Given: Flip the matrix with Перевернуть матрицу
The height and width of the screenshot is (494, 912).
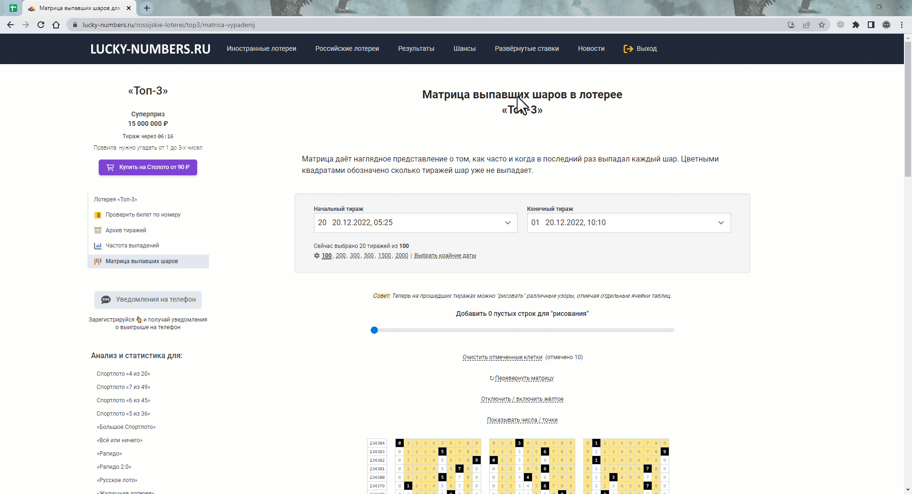Looking at the screenshot, I should click(524, 378).
